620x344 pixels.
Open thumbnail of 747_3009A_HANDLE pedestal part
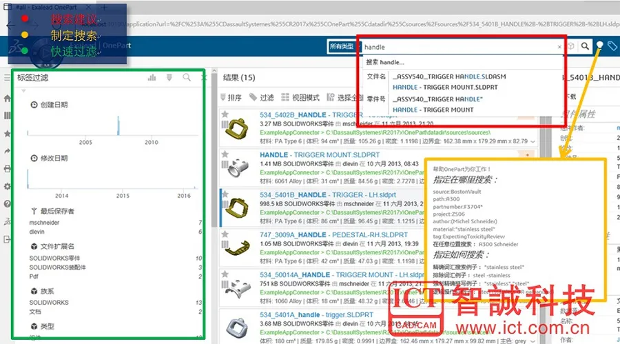pos(237,247)
